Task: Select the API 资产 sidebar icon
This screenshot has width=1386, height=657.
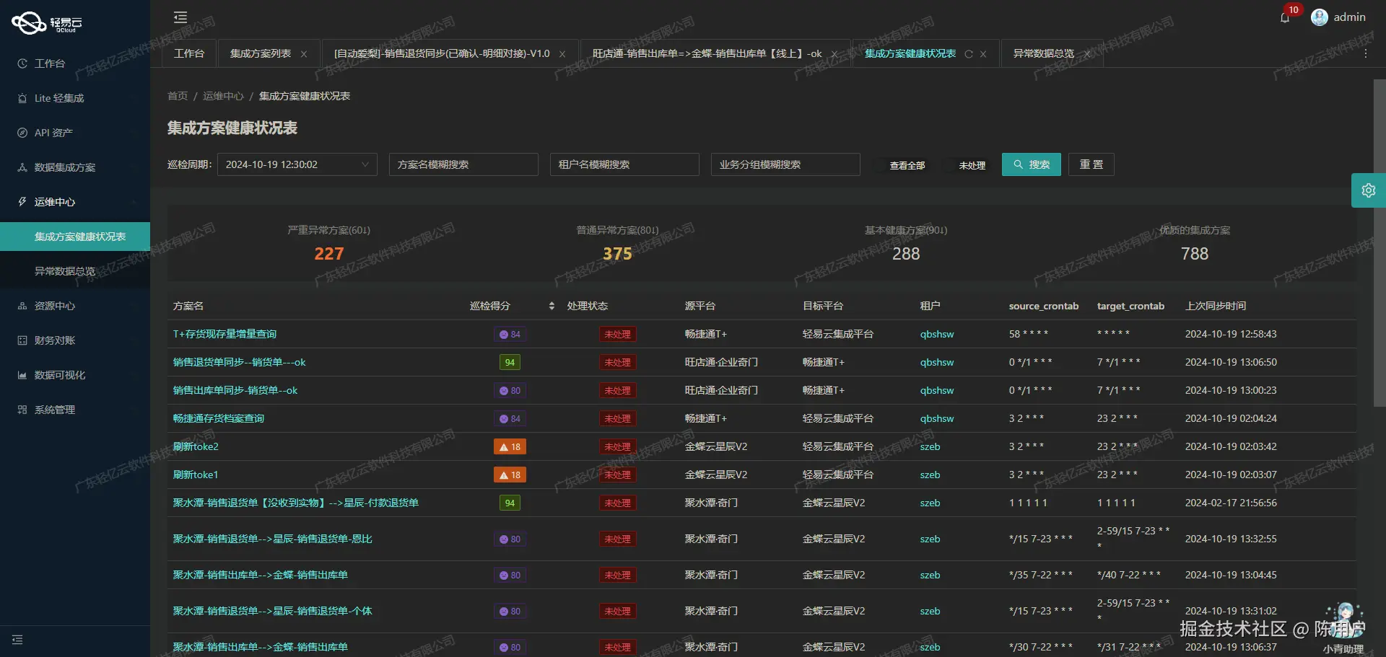Action: (x=22, y=132)
